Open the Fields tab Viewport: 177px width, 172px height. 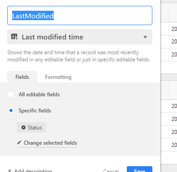point(22,77)
